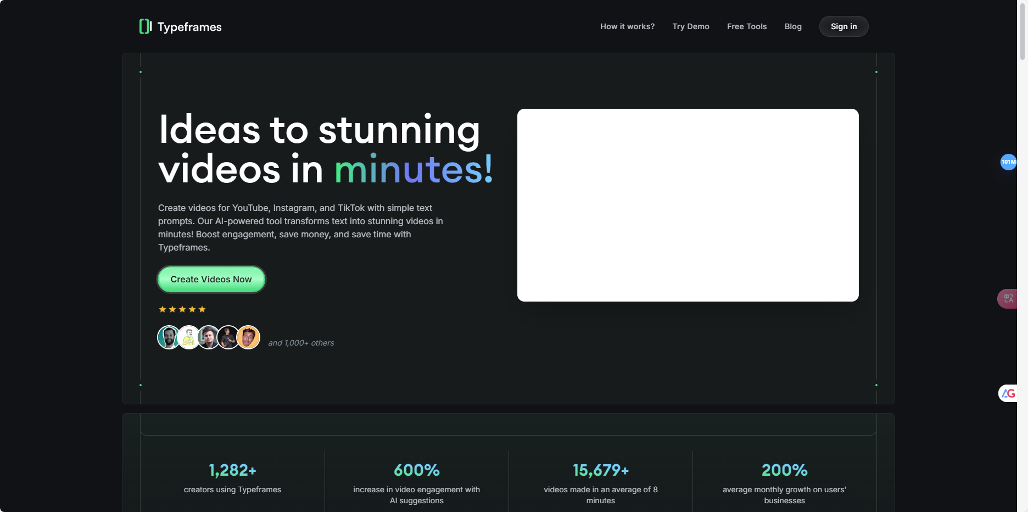Click the first gold rating star
This screenshot has height=512, width=1028.
tap(163, 309)
